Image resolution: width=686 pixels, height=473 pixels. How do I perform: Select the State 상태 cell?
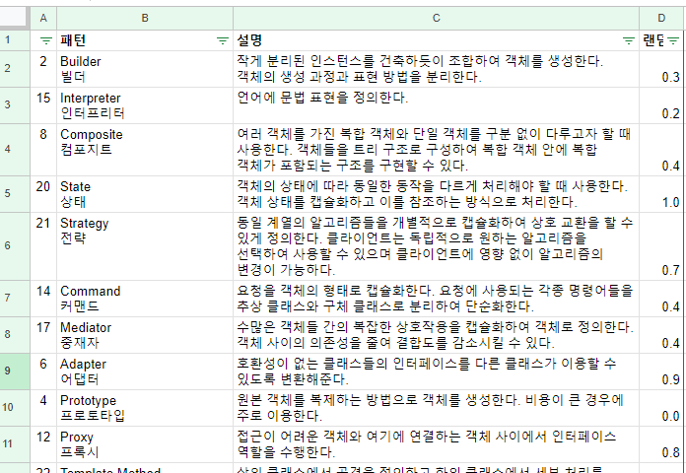coord(145,194)
